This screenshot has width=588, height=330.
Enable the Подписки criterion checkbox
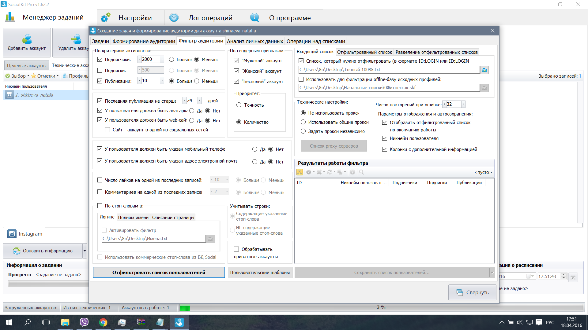(x=100, y=70)
